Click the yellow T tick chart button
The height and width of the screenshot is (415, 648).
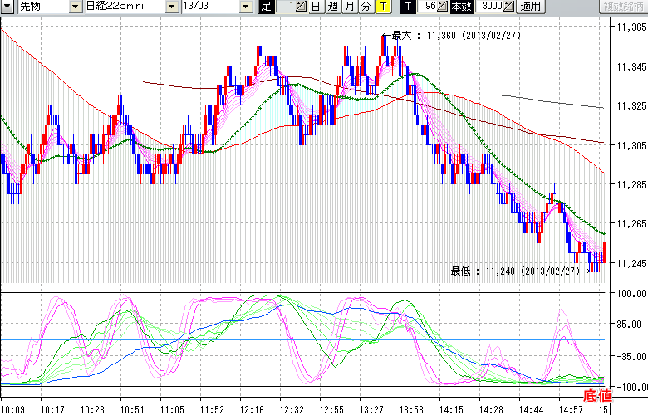point(382,7)
